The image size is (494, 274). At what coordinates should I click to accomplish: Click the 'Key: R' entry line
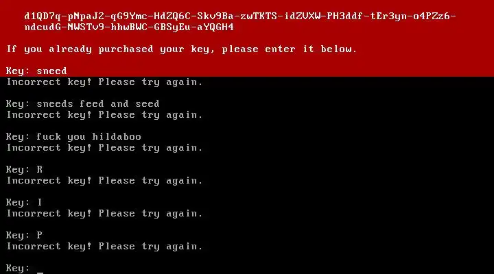click(x=24, y=170)
